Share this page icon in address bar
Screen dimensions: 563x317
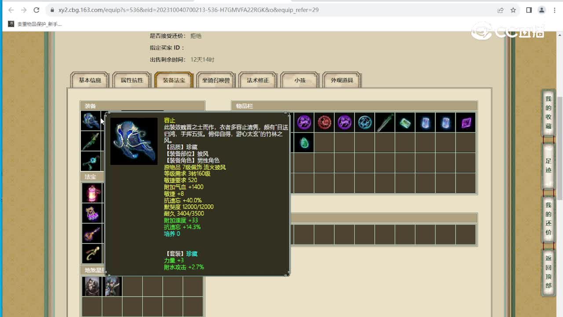tap(501, 10)
